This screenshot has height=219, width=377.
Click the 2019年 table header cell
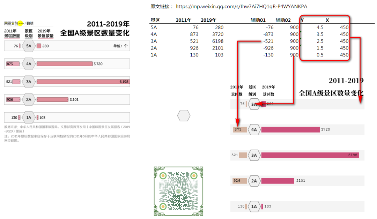click(208, 20)
